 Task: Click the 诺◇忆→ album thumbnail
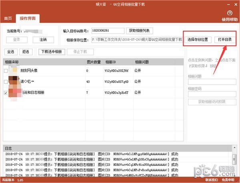[x=14, y=82]
